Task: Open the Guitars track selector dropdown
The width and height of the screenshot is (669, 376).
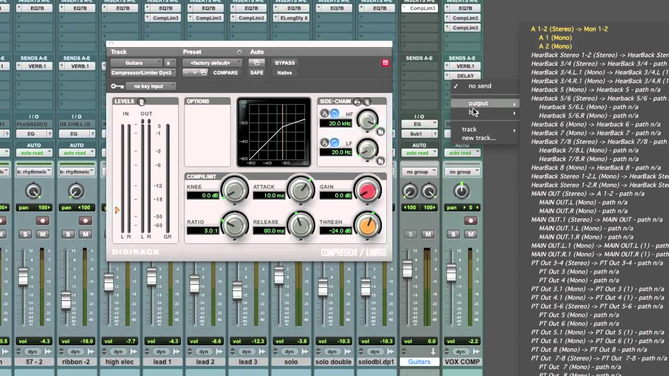Action: pyautogui.click(x=136, y=63)
